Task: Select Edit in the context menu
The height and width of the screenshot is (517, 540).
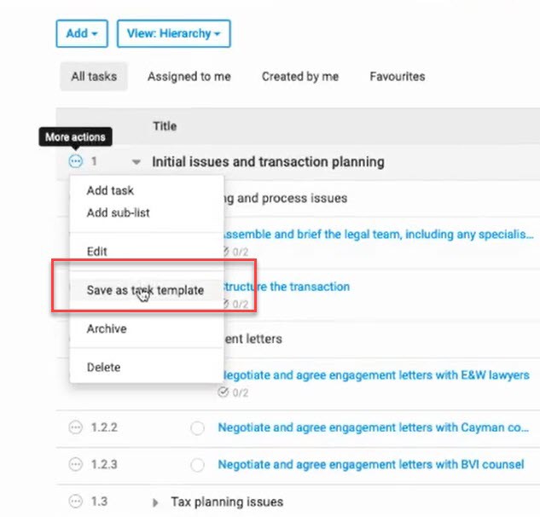Action: point(97,252)
